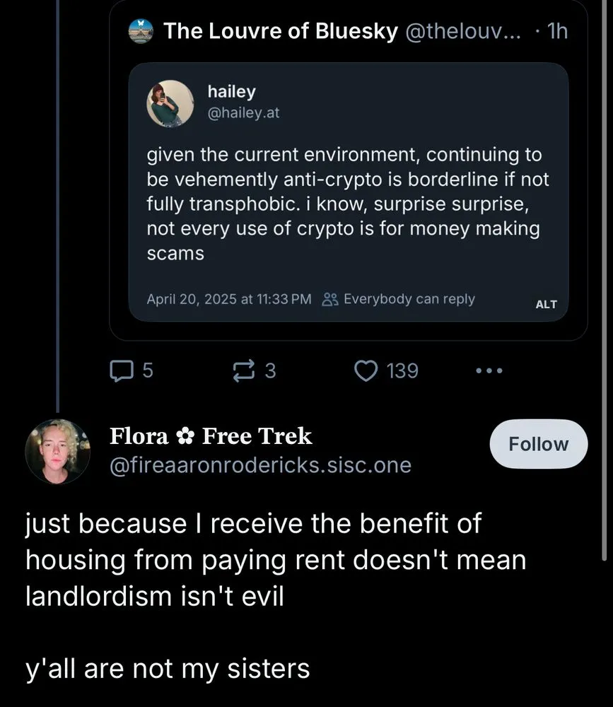
Task: Click the @hailey.at handle
Action: tap(243, 112)
